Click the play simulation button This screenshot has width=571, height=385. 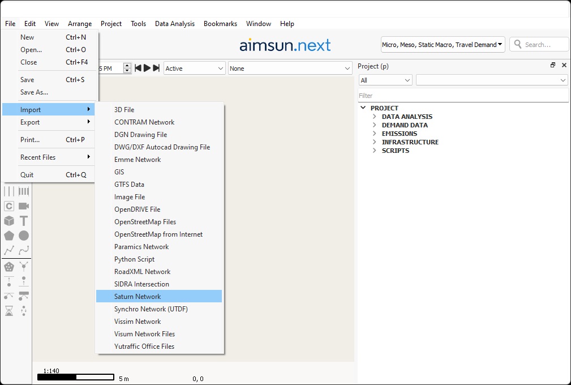[x=147, y=68]
